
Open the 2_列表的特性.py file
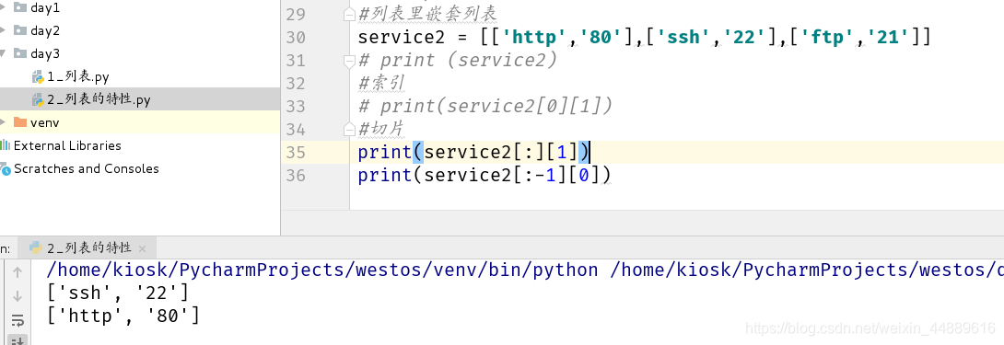click(x=99, y=100)
